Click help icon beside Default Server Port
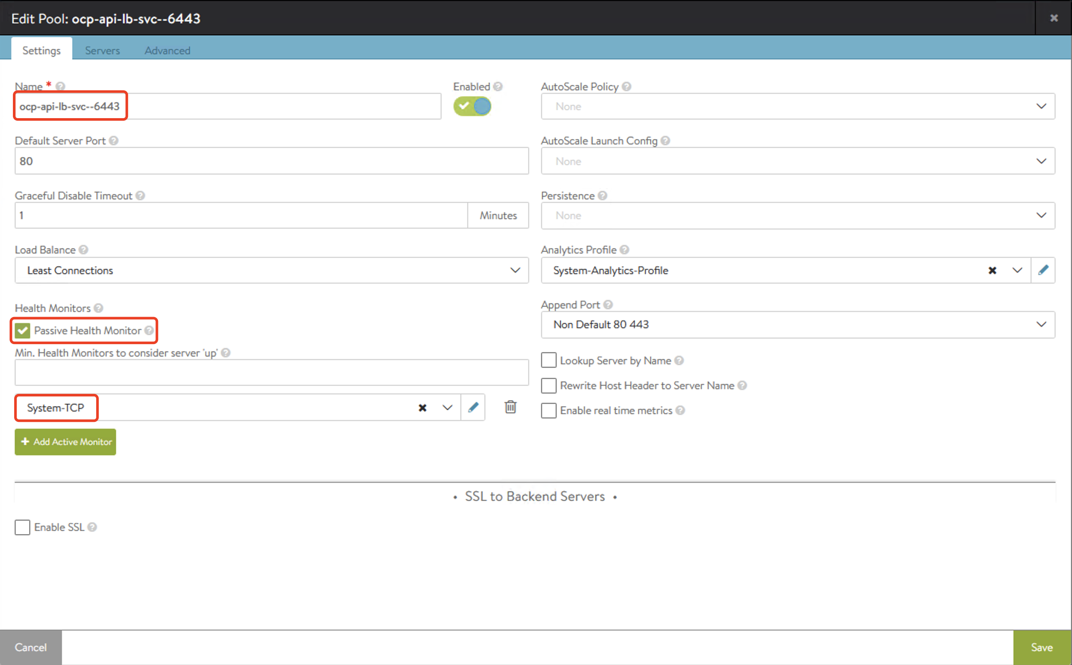 point(113,141)
